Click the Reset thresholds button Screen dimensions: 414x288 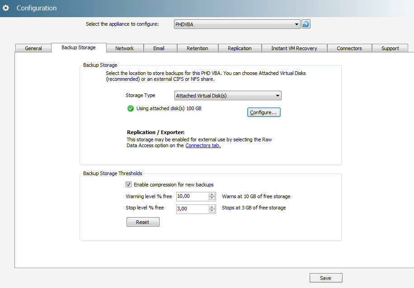pyautogui.click(x=143, y=222)
